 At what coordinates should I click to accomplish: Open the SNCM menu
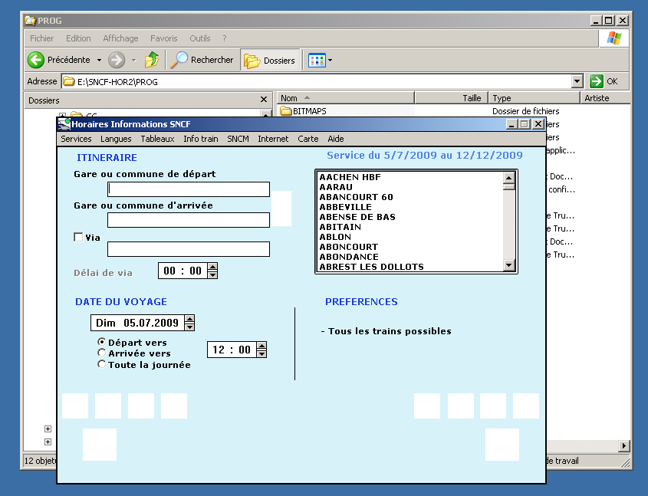[238, 139]
